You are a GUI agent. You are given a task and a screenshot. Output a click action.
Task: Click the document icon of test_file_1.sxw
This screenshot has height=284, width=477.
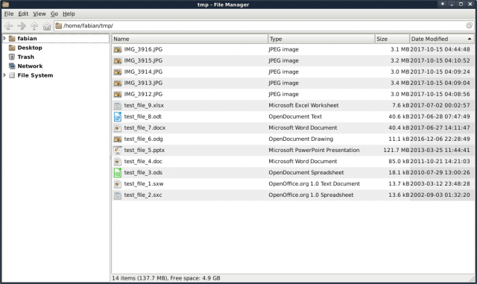pyautogui.click(x=118, y=184)
